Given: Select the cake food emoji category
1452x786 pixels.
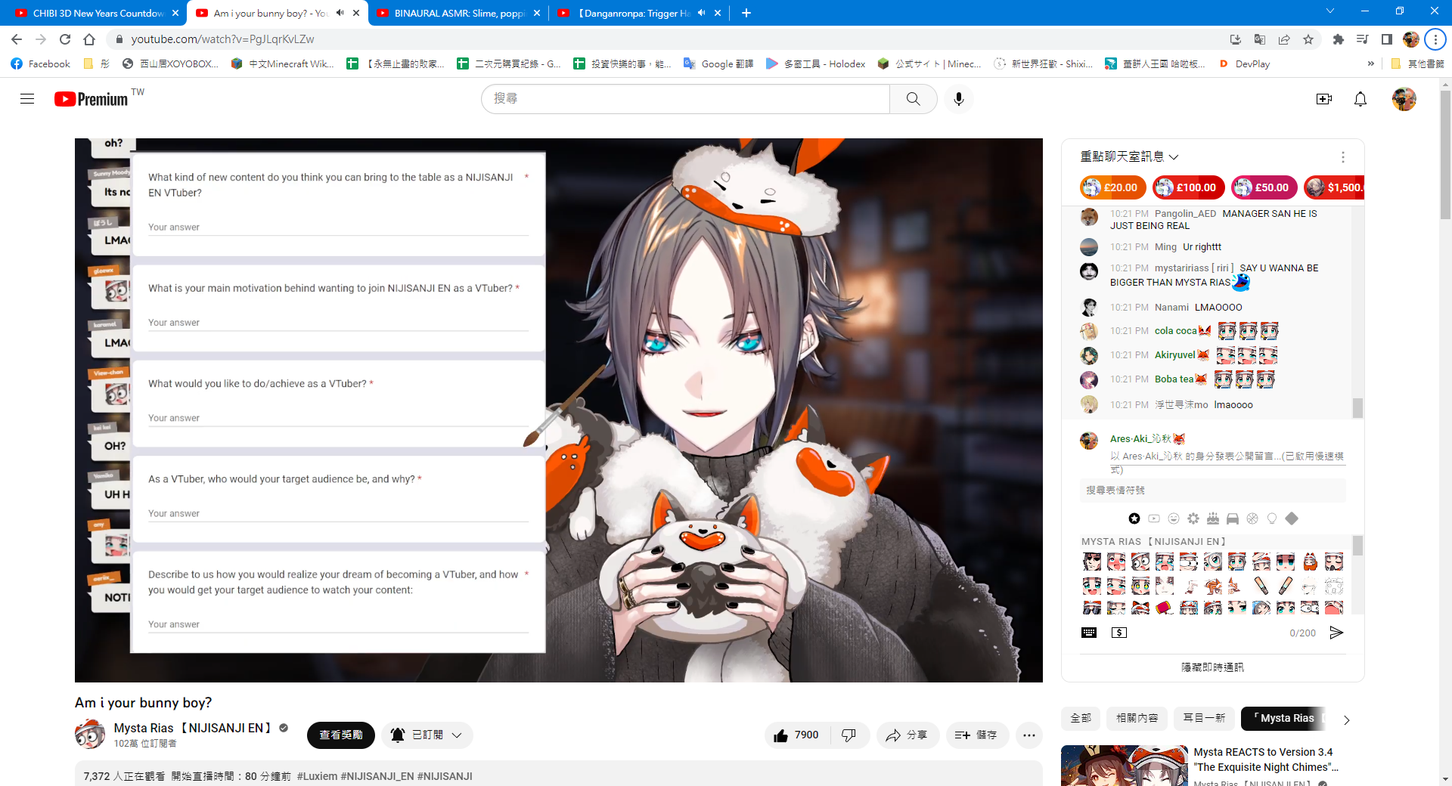Looking at the screenshot, I should pos(1213,518).
